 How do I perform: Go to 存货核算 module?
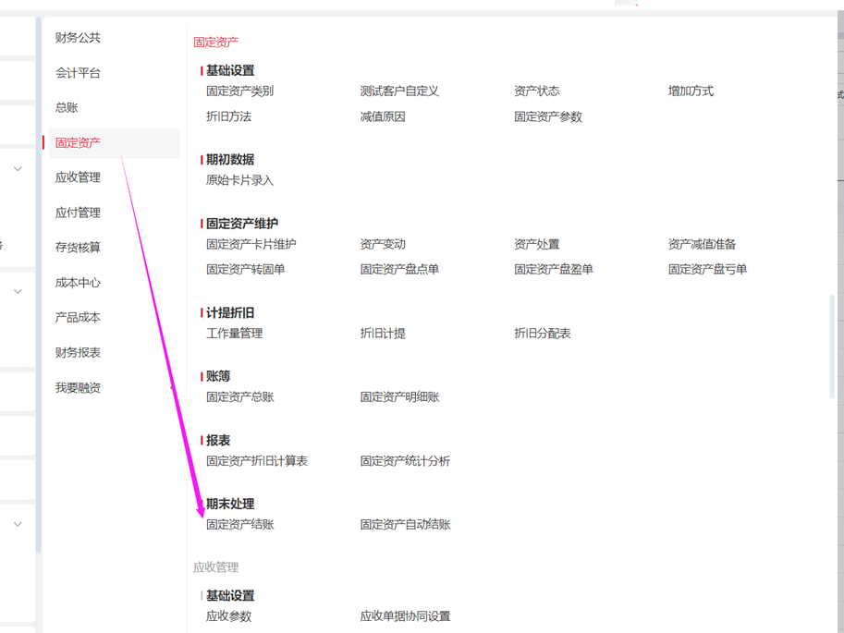pos(78,248)
